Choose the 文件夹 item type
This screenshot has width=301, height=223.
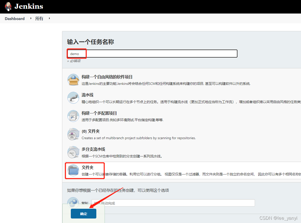click(88, 167)
